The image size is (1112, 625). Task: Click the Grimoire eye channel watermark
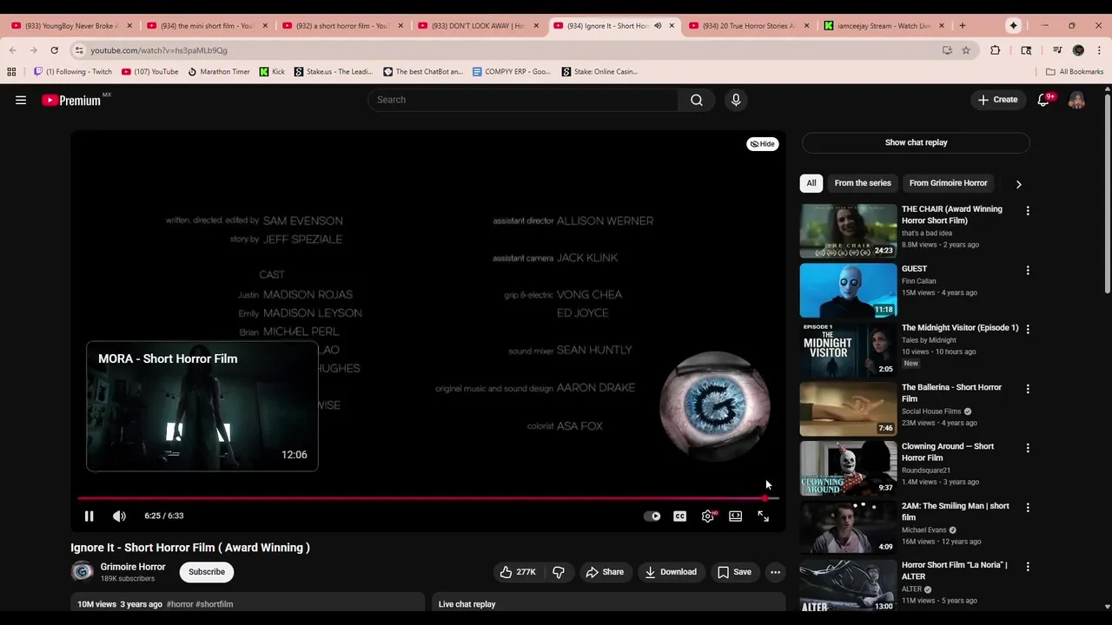714,406
